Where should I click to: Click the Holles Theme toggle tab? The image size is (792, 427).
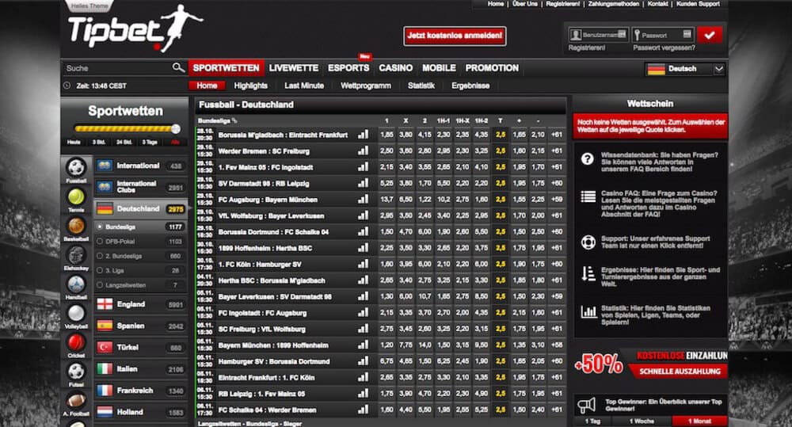coord(89,6)
